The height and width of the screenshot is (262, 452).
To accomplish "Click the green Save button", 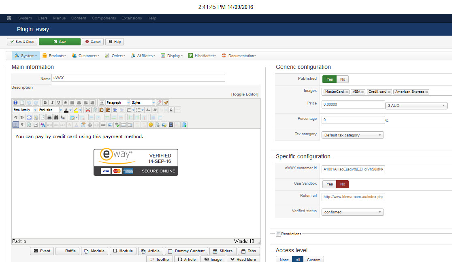I will [x=60, y=42].
